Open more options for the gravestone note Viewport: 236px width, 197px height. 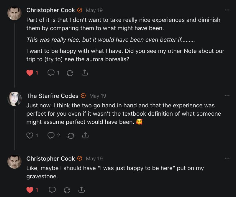[227, 158]
